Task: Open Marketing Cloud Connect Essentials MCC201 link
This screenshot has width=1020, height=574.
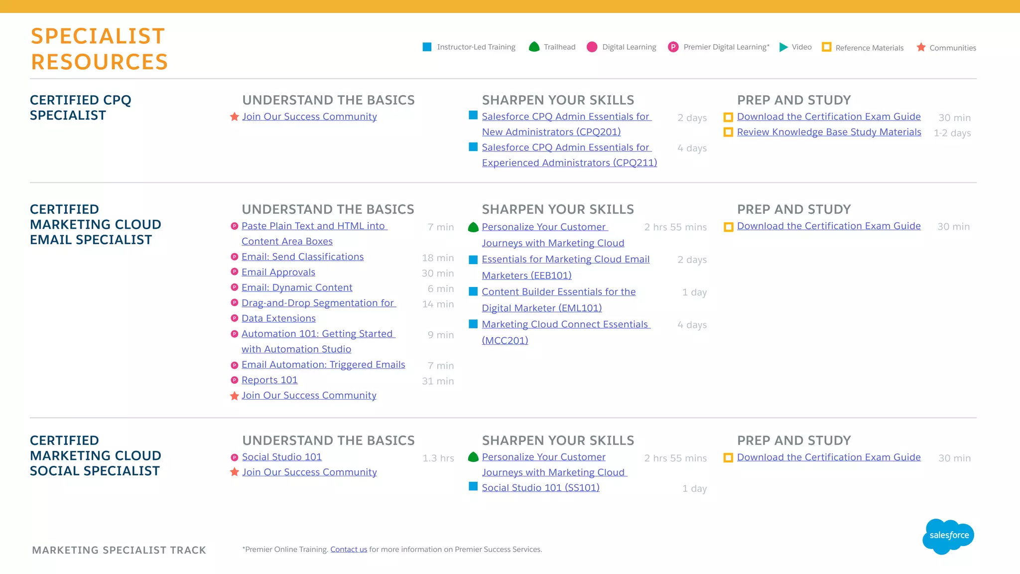Action: (x=565, y=324)
